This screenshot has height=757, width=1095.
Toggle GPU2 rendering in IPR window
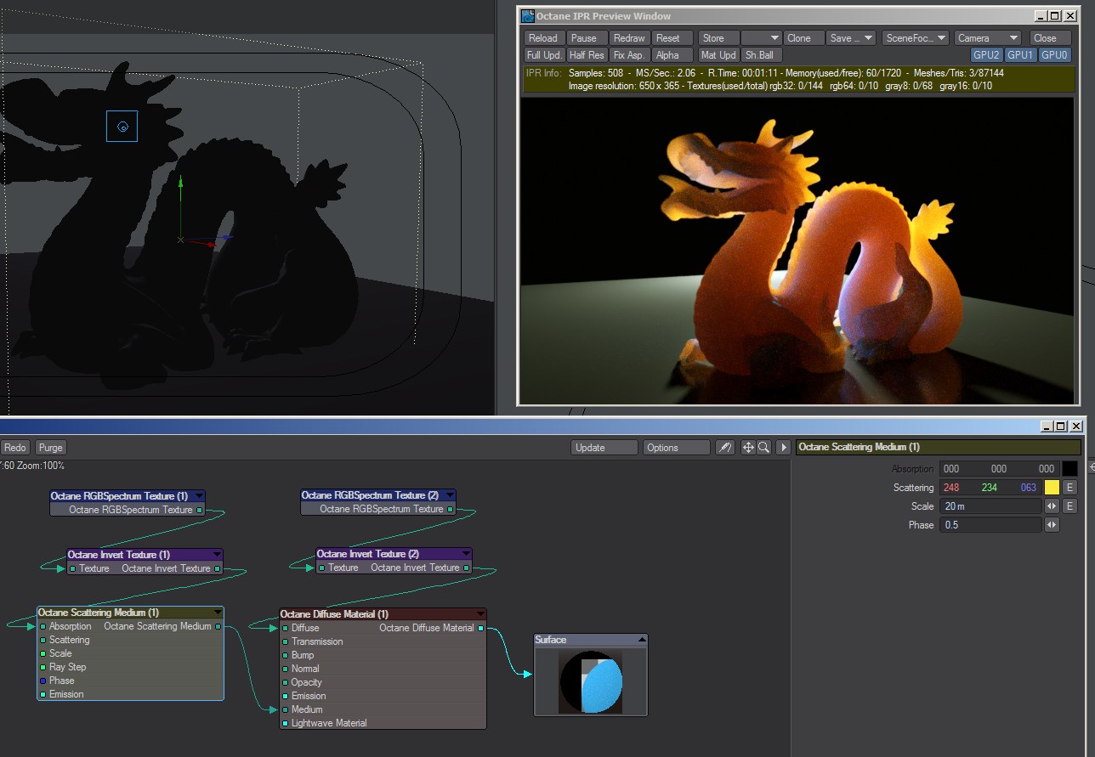click(x=987, y=55)
